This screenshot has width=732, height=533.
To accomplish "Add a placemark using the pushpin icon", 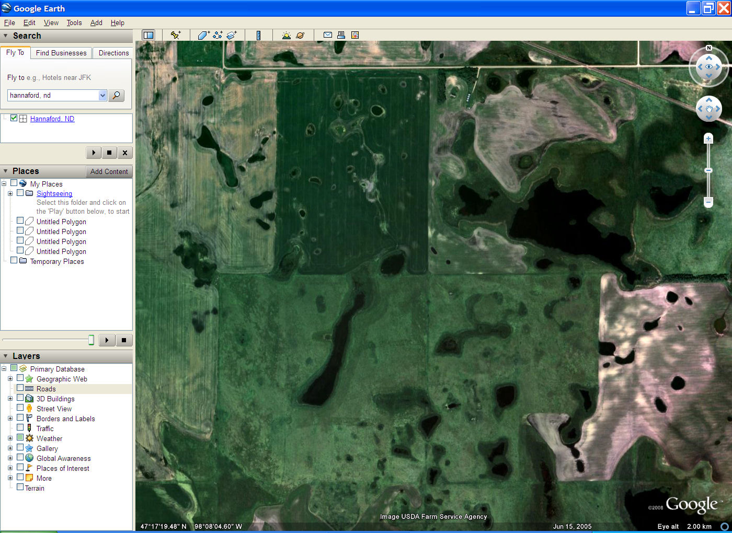I will [176, 35].
